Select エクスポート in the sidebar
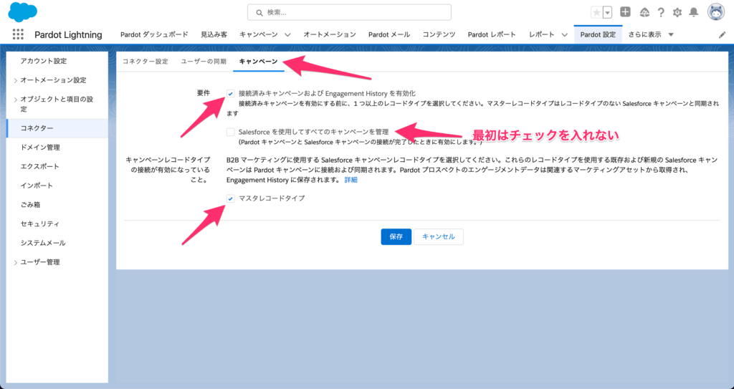 [x=40, y=167]
